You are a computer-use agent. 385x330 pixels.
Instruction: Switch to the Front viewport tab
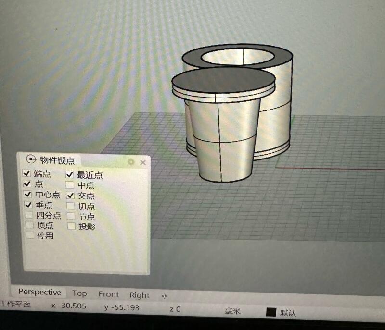[x=108, y=294]
